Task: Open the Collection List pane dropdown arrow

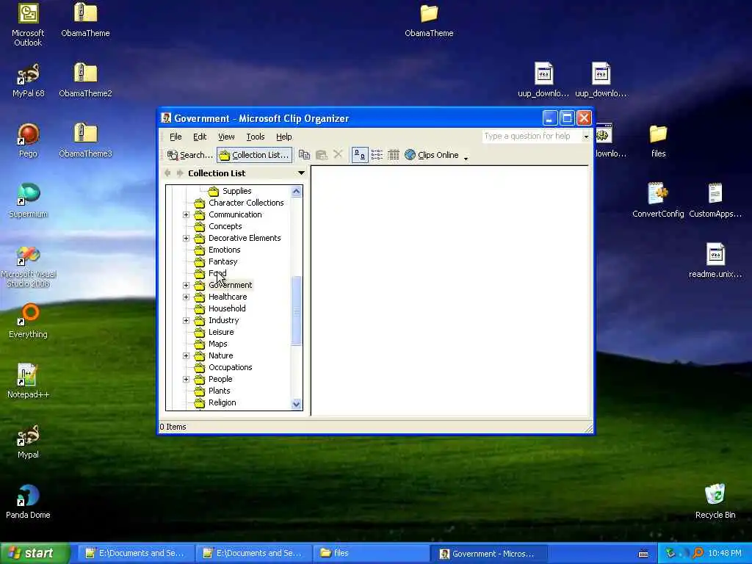Action: 301,173
